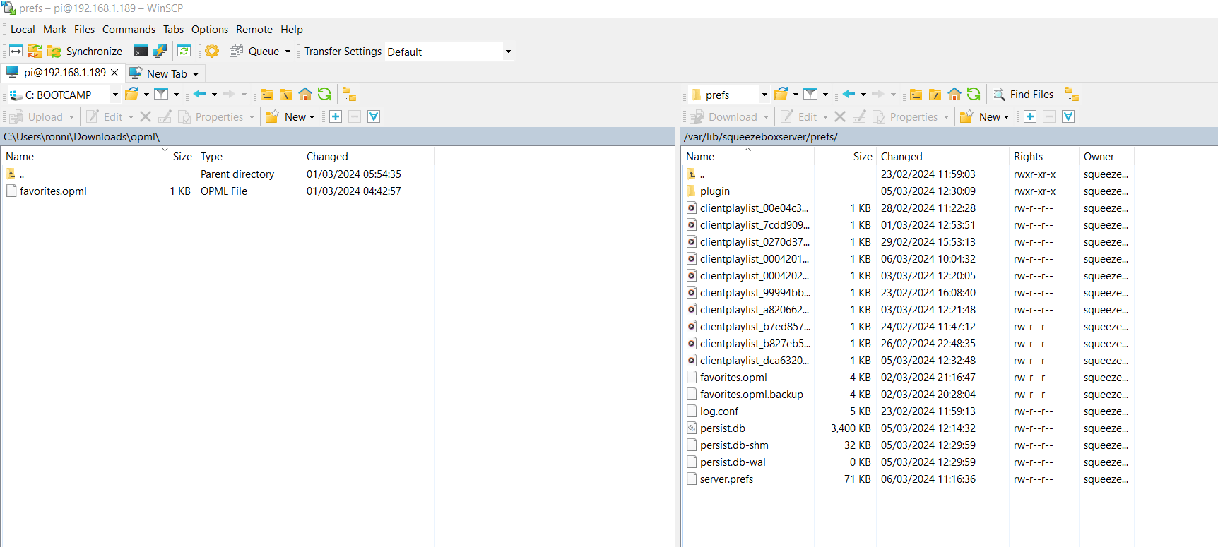Switch to the New Tab tab
Screen dimensions: 1218x547
[166, 73]
